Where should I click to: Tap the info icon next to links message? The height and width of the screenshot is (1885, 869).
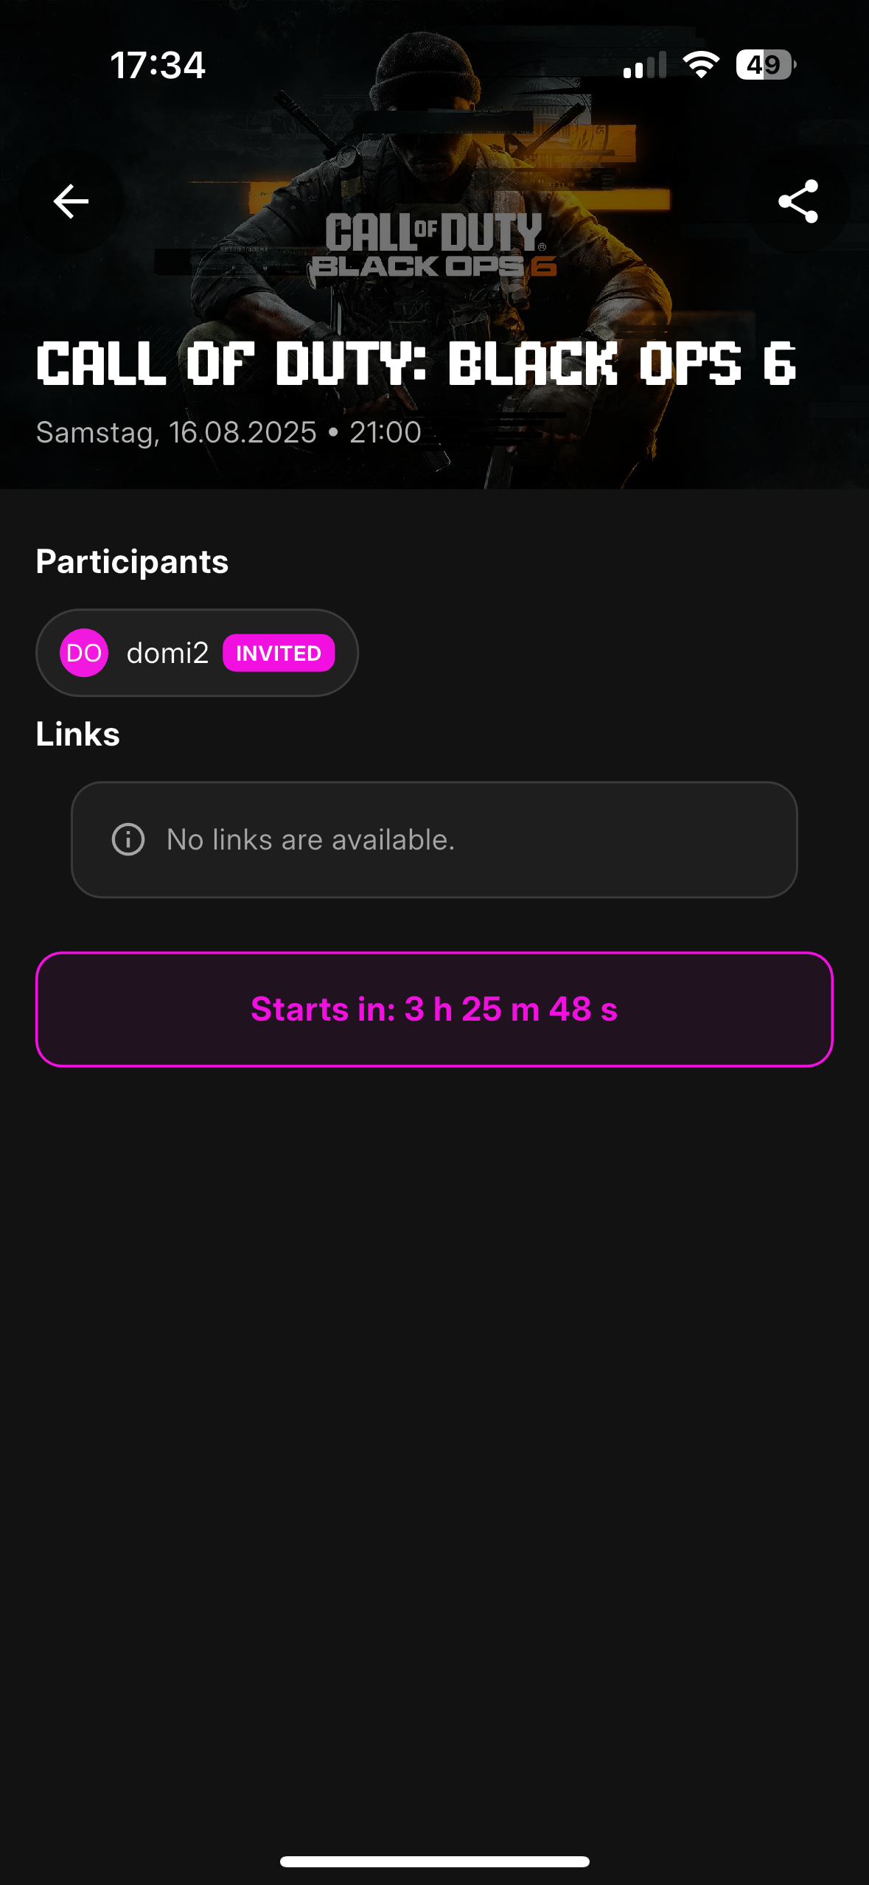[127, 839]
